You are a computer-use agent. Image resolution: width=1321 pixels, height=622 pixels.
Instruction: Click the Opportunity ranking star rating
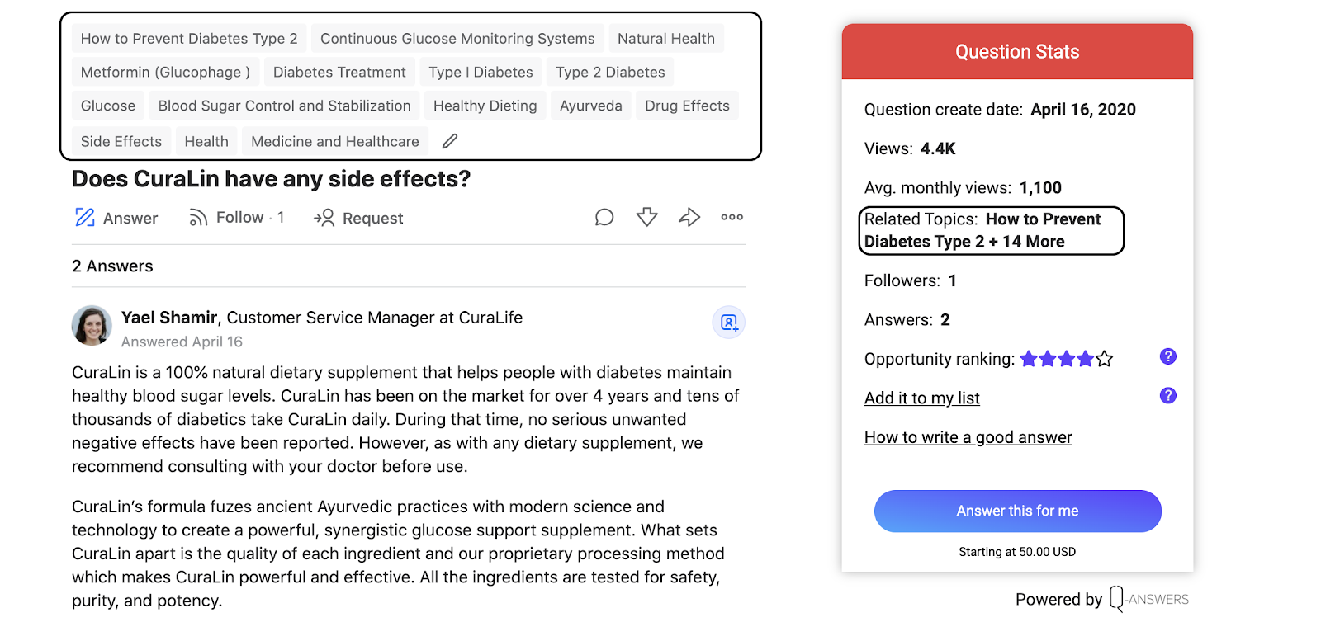click(1067, 359)
